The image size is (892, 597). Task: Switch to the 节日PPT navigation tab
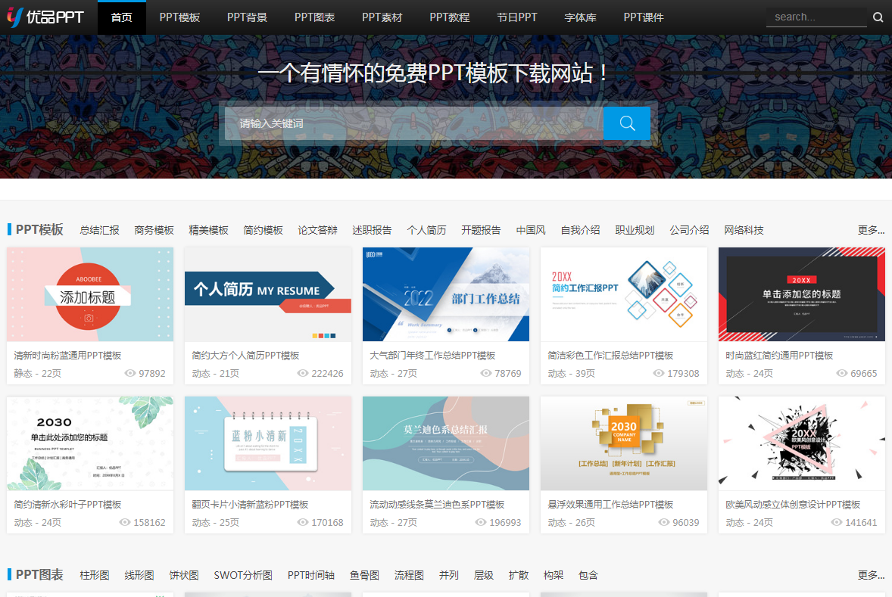(x=517, y=17)
